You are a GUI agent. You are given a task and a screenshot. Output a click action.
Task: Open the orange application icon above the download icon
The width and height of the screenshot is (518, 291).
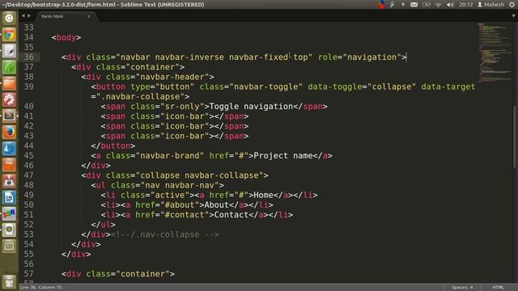pyautogui.click(x=9, y=165)
